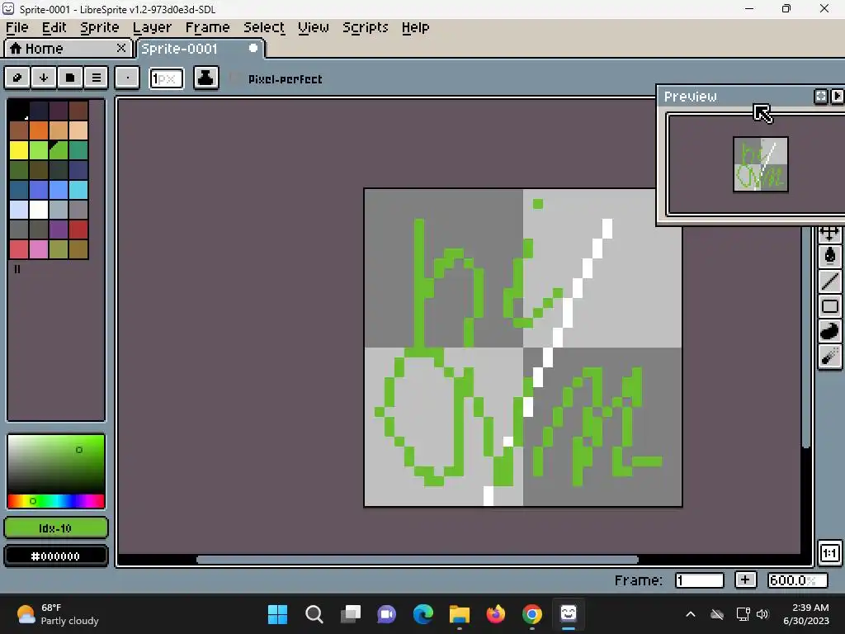The height and width of the screenshot is (634, 845).
Task: Open the Windows Start menu
Action: (x=277, y=614)
